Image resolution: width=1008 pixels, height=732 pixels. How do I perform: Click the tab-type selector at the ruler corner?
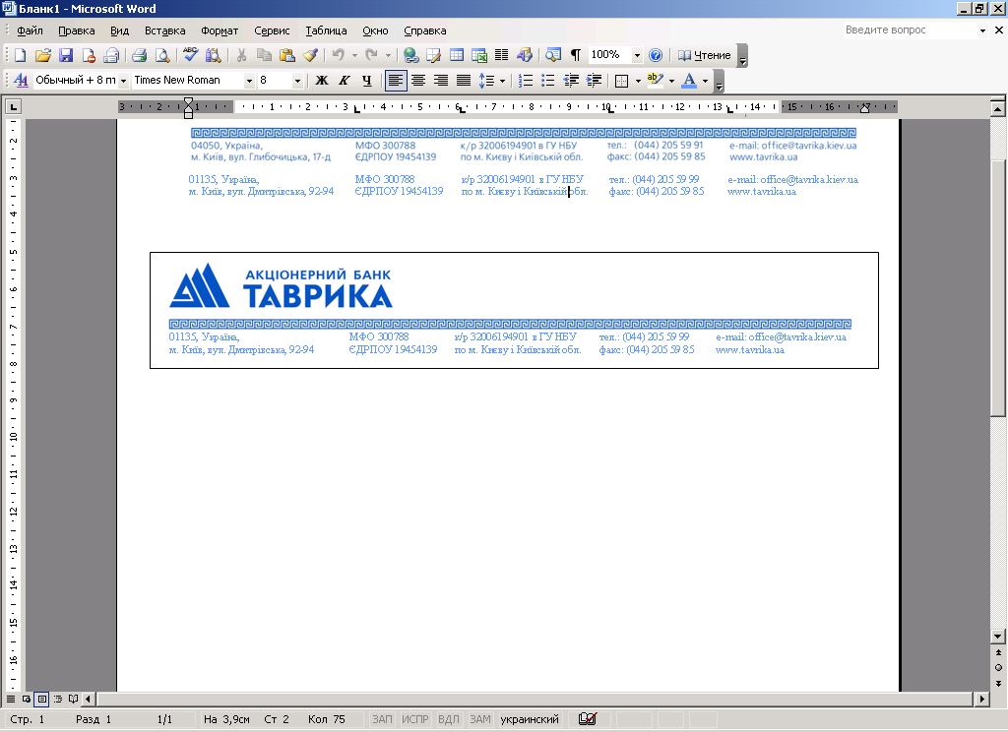(14, 106)
